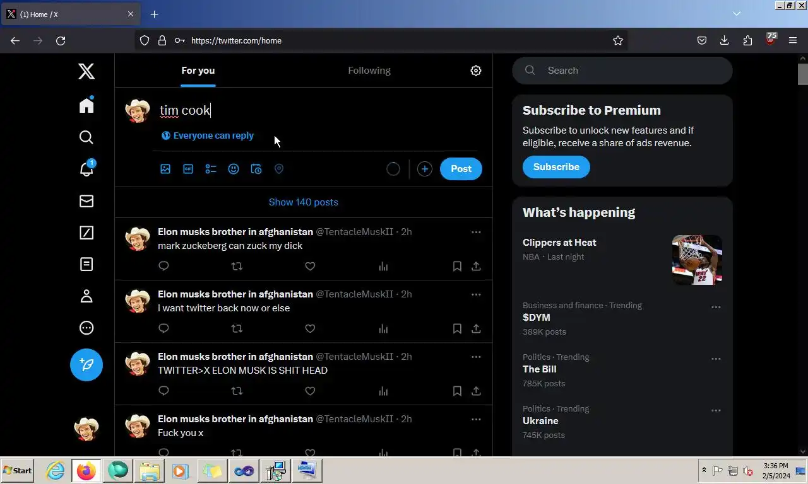Viewport: 808px width, 484px height.
Task: Bookmark 'i want twitter back' post
Action: [457, 328]
